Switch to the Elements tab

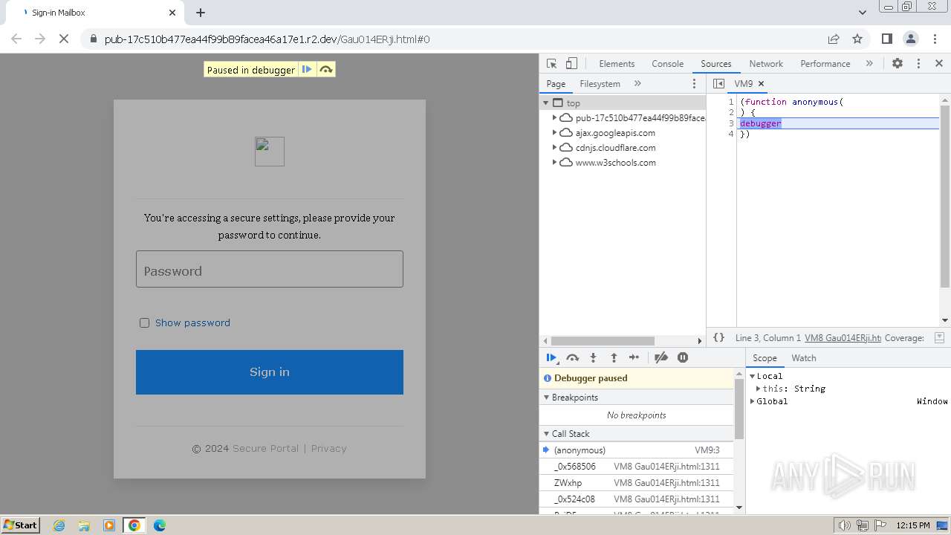pyautogui.click(x=617, y=64)
